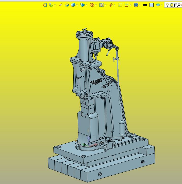
Task: Click the blue cube with view label icon
Action: [x=82, y=5]
